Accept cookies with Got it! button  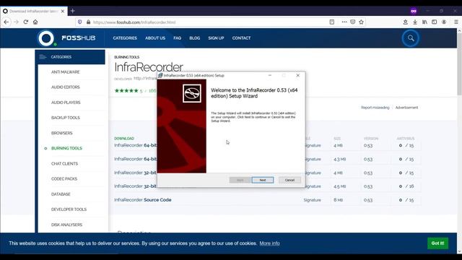[437, 243]
